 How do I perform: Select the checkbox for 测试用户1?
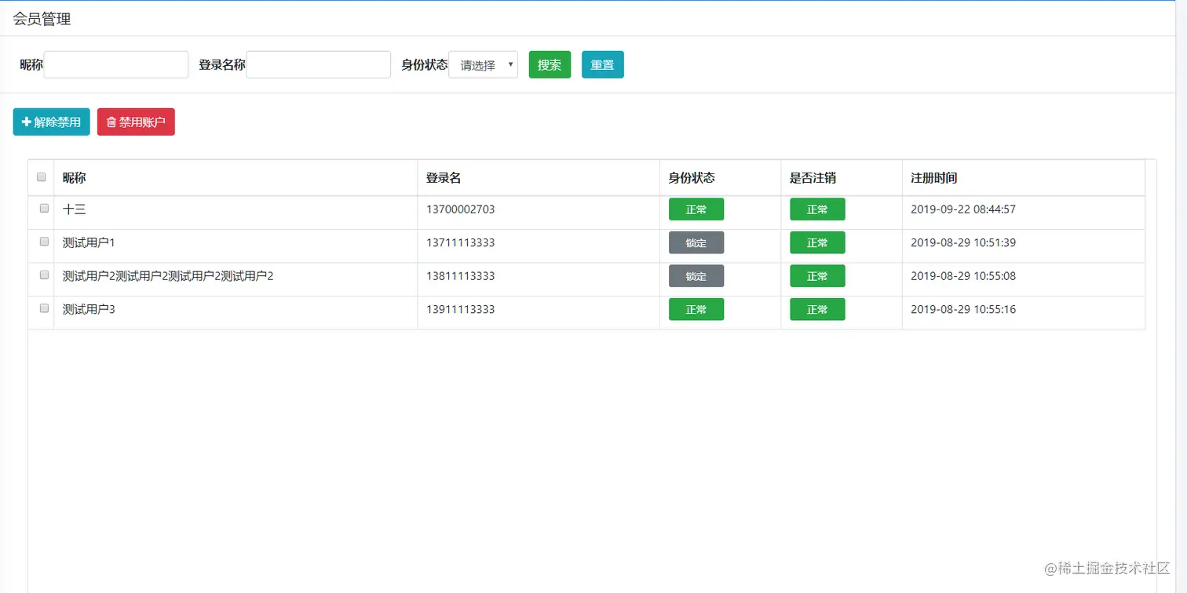(x=44, y=242)
